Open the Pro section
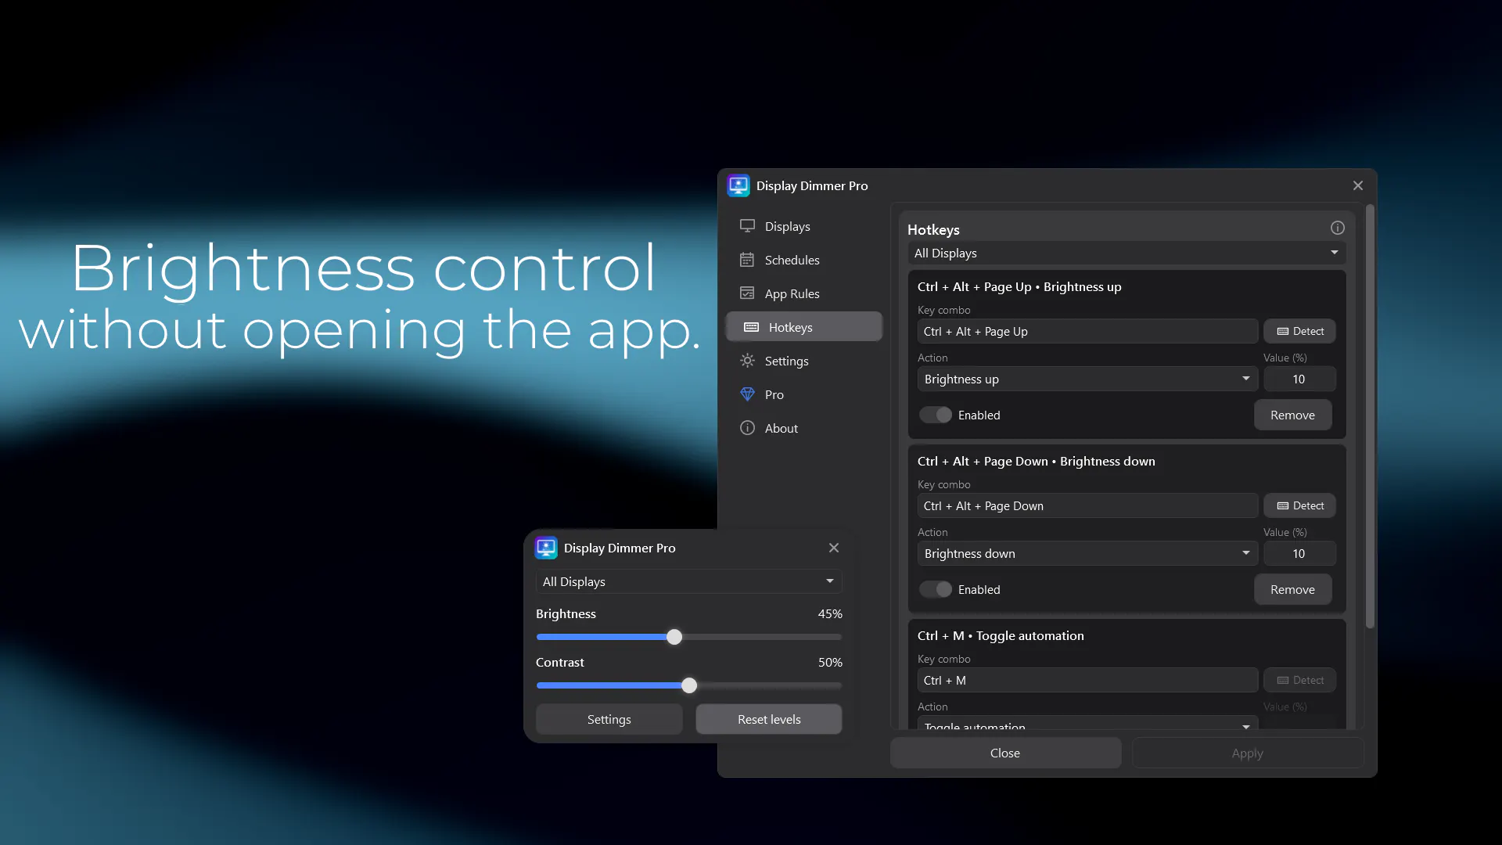The image size is (1502, 845). [x=804, y=394]
